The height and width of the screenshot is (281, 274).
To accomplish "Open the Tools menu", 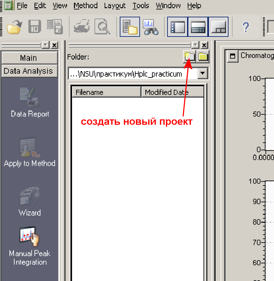I will click(141, 6).
